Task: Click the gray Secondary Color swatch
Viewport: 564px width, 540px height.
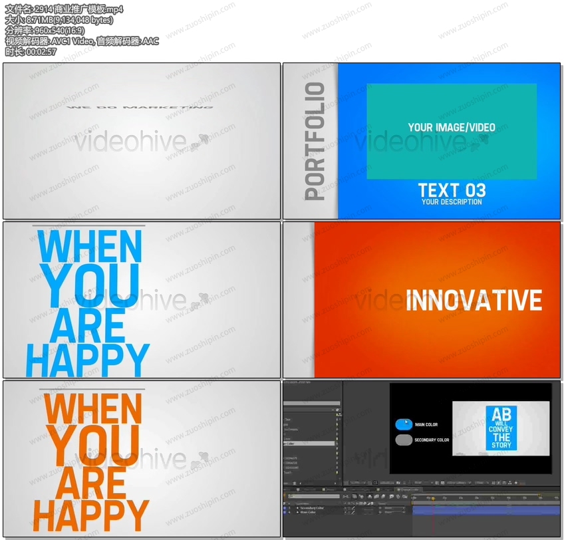Action: (404, 440)
